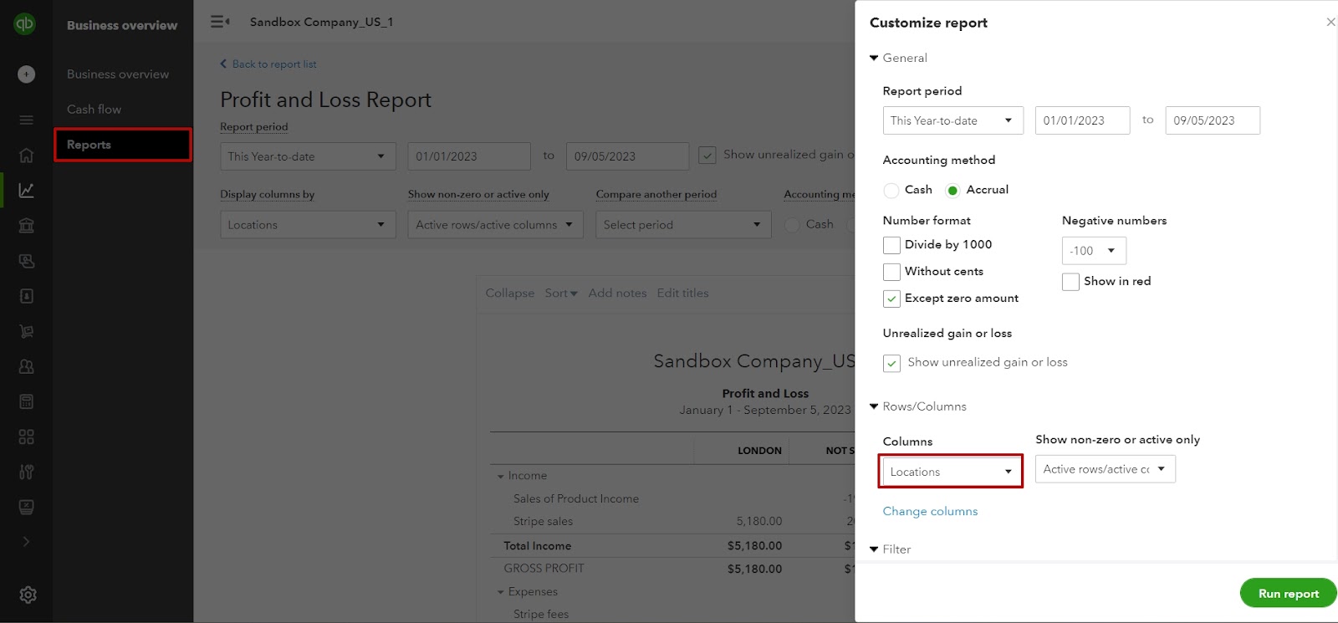The height and width of the screenshot is (623, 1338).
Task: Select the Cash radio in Customize report
Action: click(891, 191)
